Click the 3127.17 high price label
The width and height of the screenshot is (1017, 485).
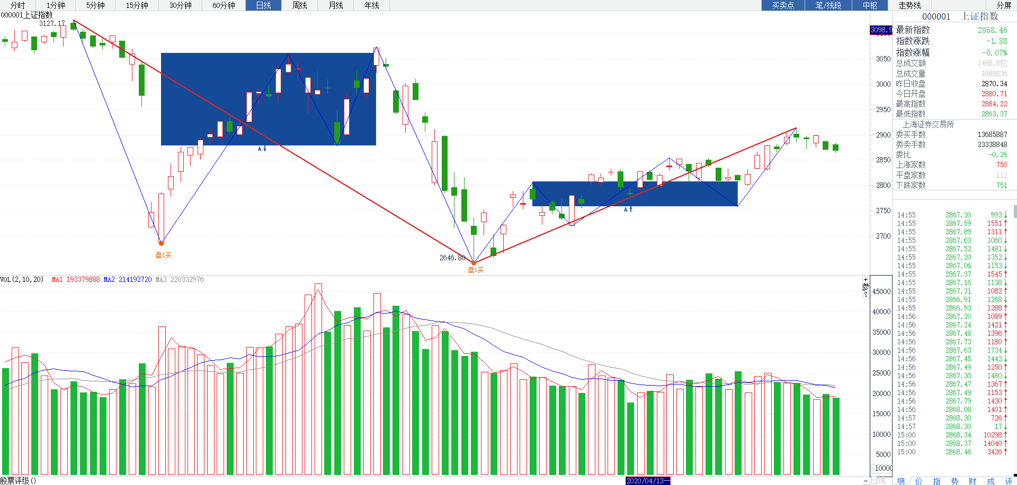point(52,23)
